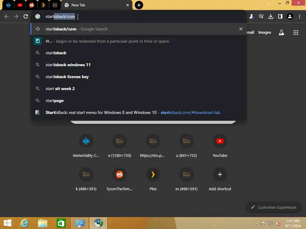This screenshot has width=306, height=229.
Task: Open the Windows Start button
Action: 7,223
